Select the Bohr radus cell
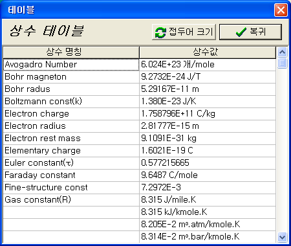Viewport: 291px width, 246px height. tap(71, 89)
